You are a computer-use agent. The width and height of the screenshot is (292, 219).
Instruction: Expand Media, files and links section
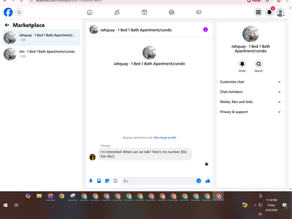pyautogui.click(x=251, y=102)
